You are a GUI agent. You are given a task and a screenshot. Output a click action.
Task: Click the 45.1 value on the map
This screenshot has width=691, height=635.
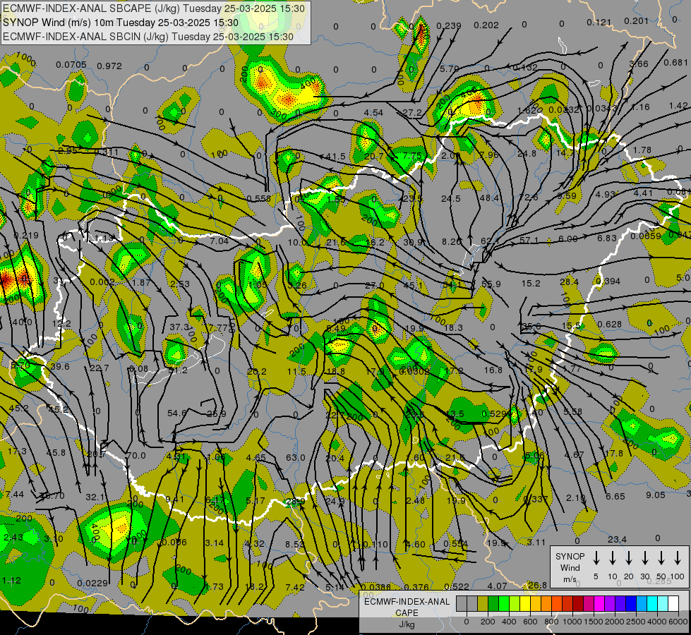click(x=413, y=286)
